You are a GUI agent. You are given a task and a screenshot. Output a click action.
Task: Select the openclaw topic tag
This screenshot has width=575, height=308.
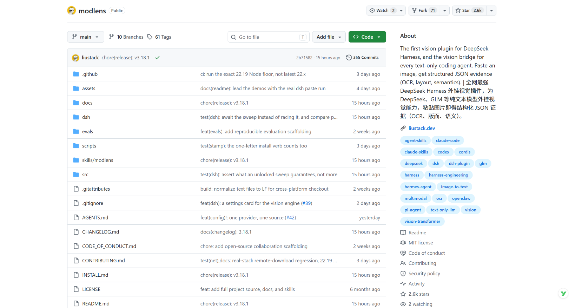click(x=461, y=198)
